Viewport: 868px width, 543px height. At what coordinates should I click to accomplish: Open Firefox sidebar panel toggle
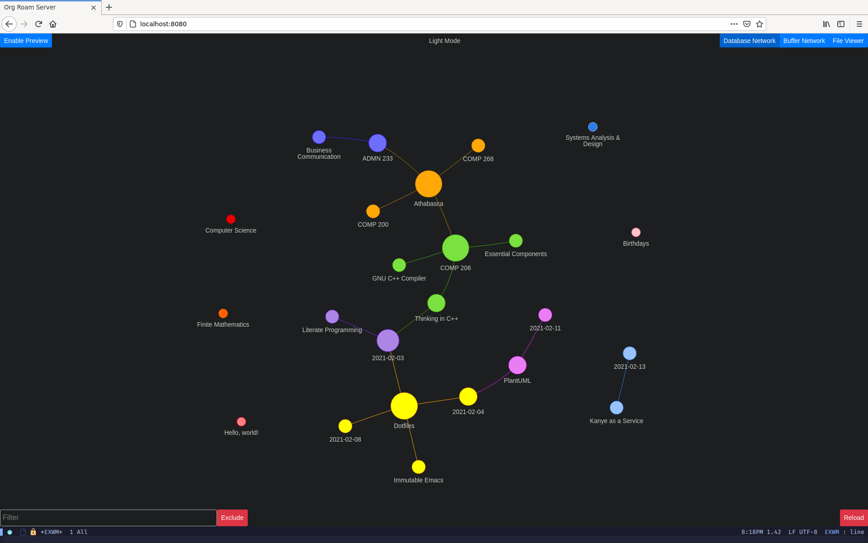[x=840, y=24]
